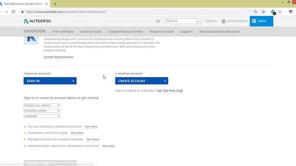
Task: Click See more for Educational license
Action: click(91, 126)
